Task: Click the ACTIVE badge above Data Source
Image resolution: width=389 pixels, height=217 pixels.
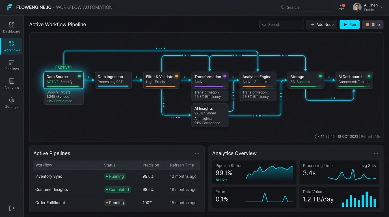Action: [x=64, y=68]
